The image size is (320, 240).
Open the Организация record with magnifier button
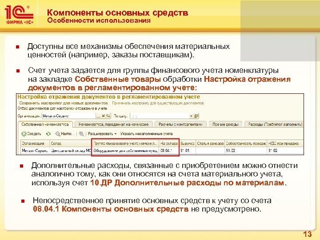(x=108, y=116)
